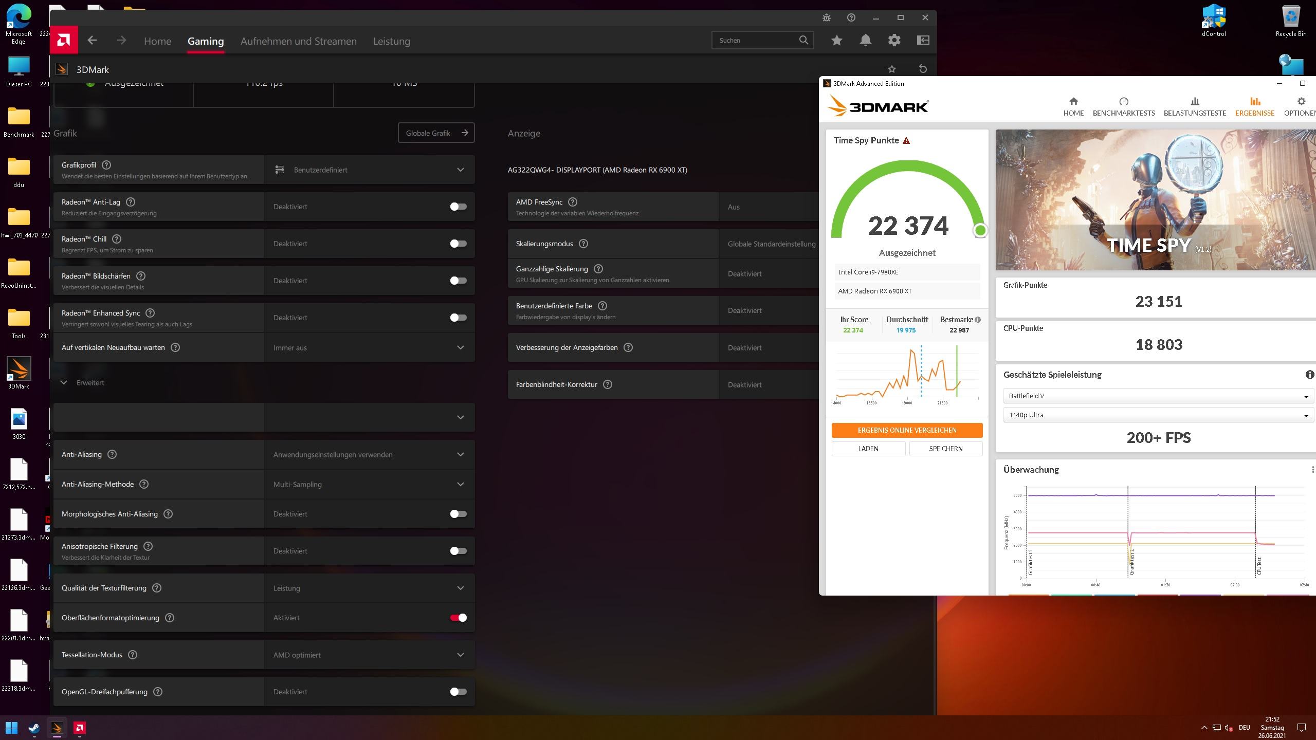Toggle Radeon Enhanced Sync switch
1316x740 pixels.
pyautogui.click(x=458, y=318)
